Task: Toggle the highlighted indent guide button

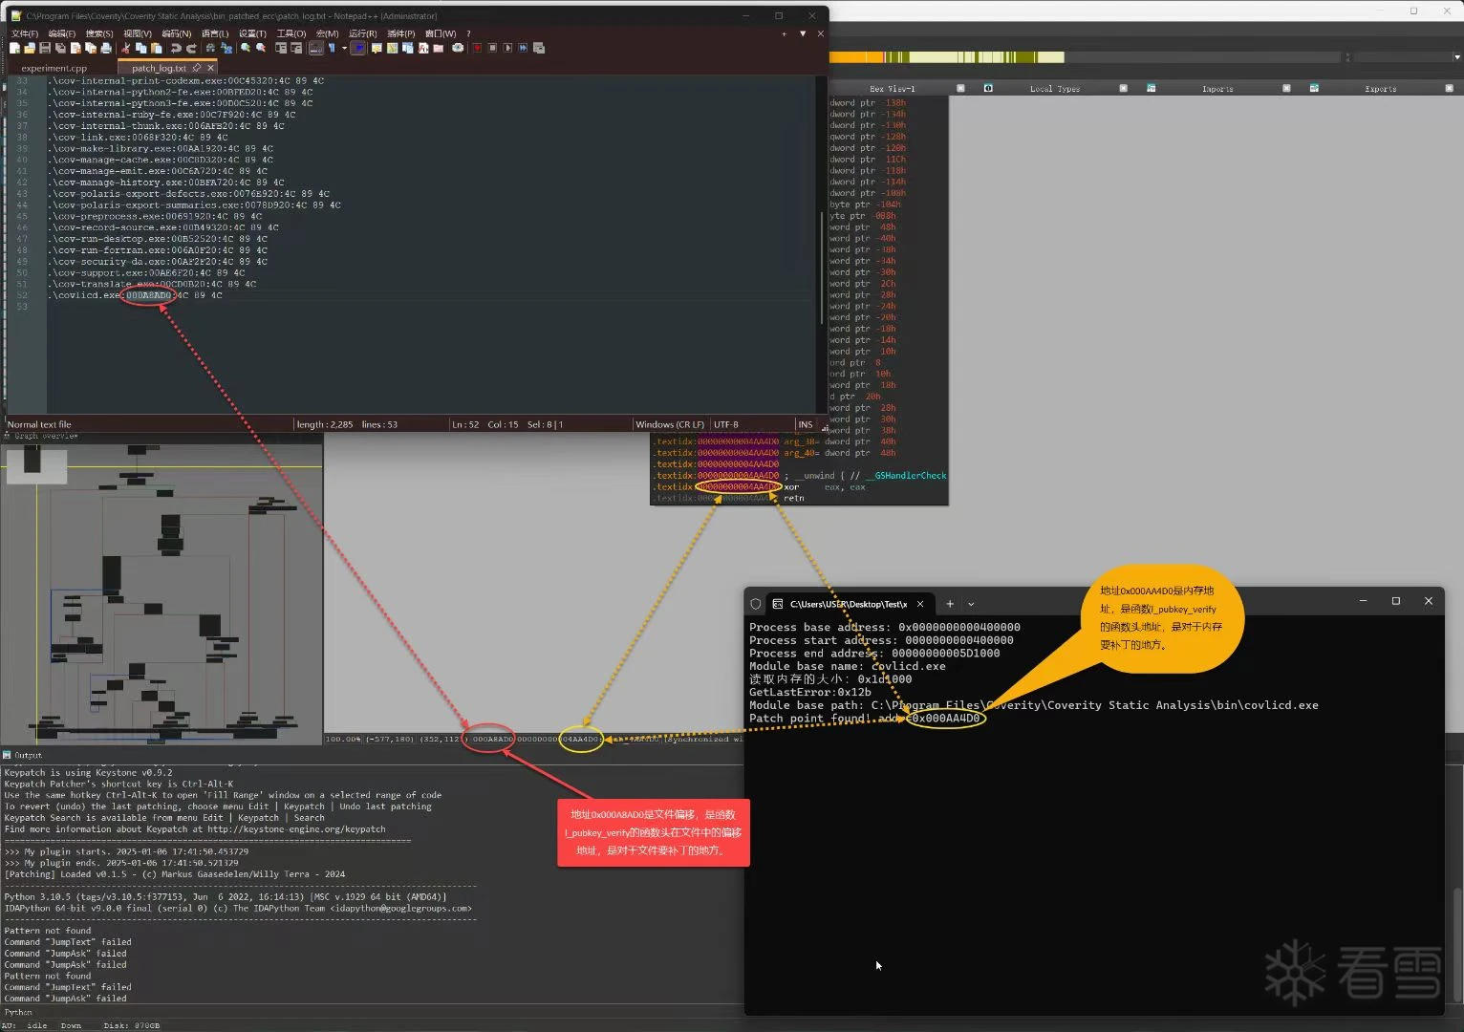Action: (x=357, y=48)
